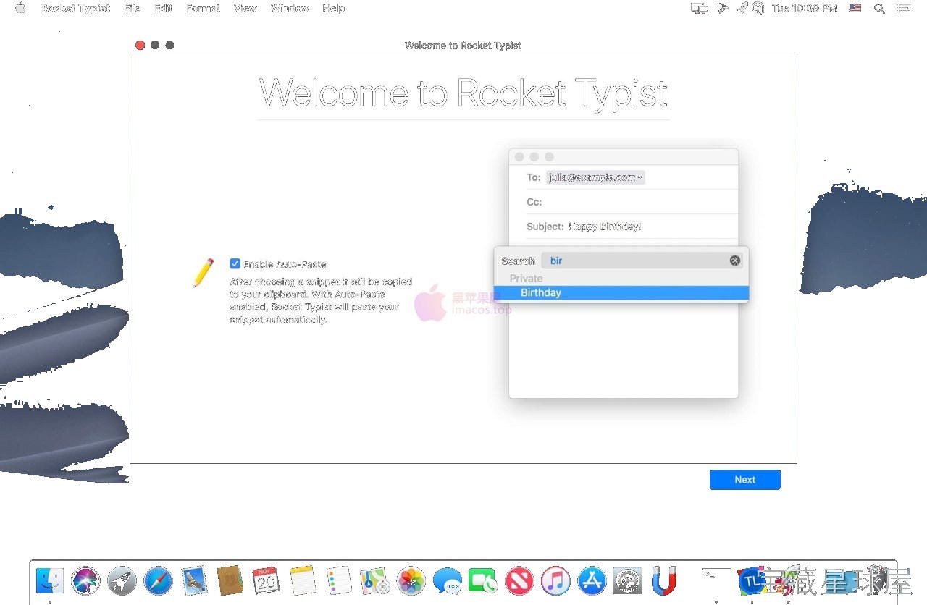This screenshot has height=605, width=927.
Task: Open the Help menu
Action: coord(333,9)
